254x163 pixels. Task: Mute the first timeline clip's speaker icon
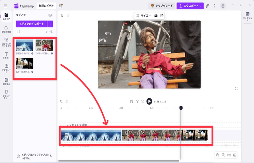(x=66, y=135)
